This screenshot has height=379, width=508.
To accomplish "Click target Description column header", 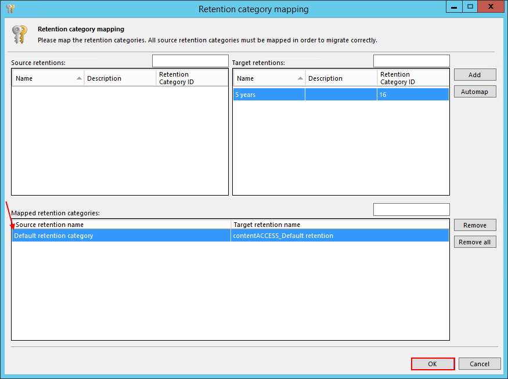I will [341, 78].
